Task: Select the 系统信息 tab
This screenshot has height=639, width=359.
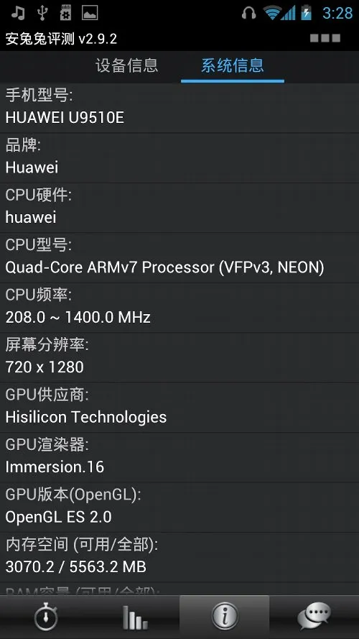Action: (233, 65)
